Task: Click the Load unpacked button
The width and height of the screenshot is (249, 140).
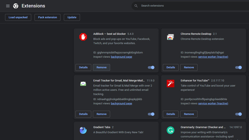Action: 18,17
